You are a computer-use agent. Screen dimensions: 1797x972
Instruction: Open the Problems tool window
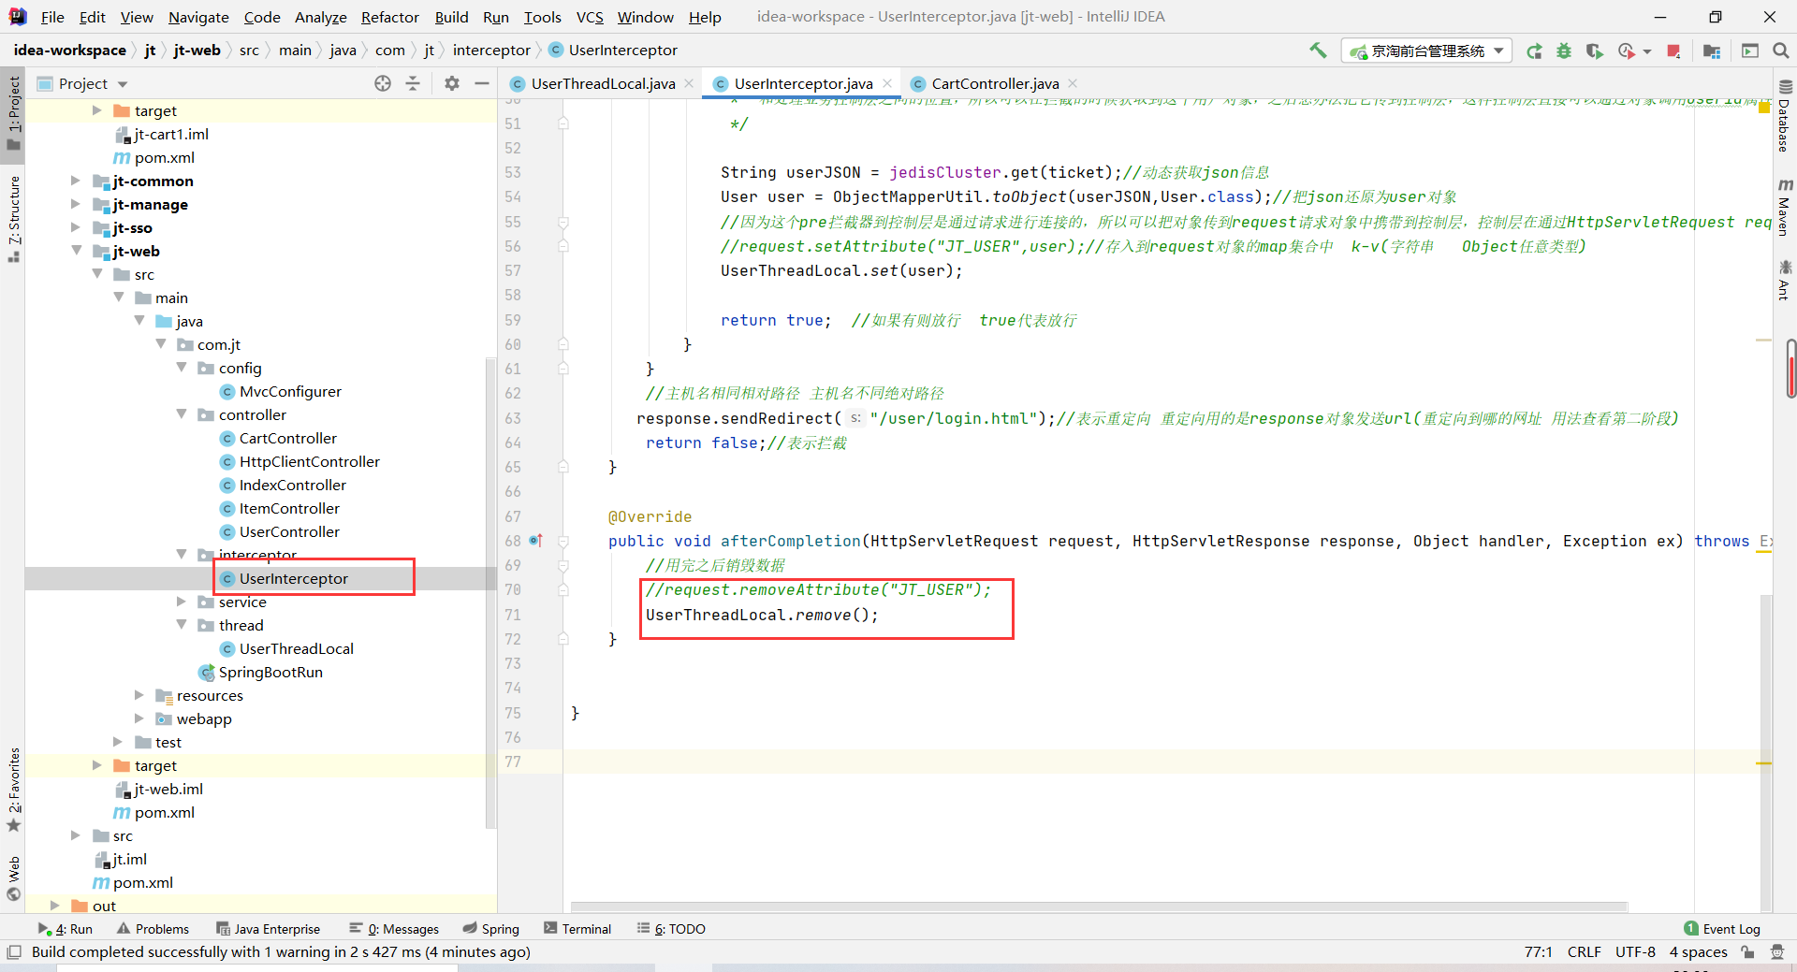153,929
